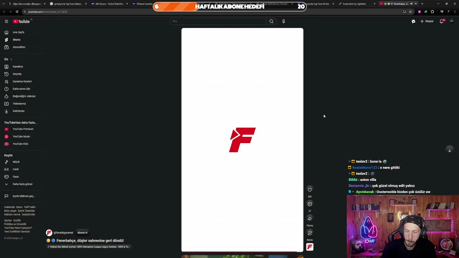Click the İndirilenler download icon

tap(6, 111)
